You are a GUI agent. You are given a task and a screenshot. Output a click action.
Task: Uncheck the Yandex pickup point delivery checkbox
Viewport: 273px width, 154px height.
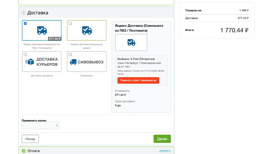pos(25,24)
